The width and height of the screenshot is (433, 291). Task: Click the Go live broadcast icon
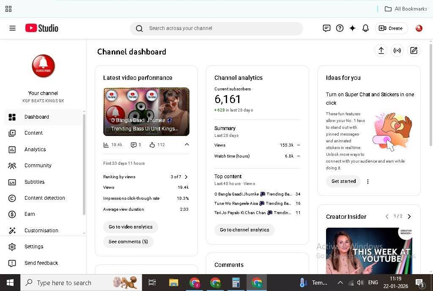[x=397, y=51]
